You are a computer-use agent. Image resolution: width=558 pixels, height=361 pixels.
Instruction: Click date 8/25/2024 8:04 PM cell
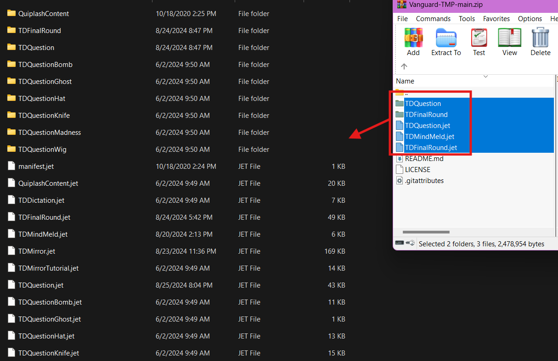[x=184, y=285]
